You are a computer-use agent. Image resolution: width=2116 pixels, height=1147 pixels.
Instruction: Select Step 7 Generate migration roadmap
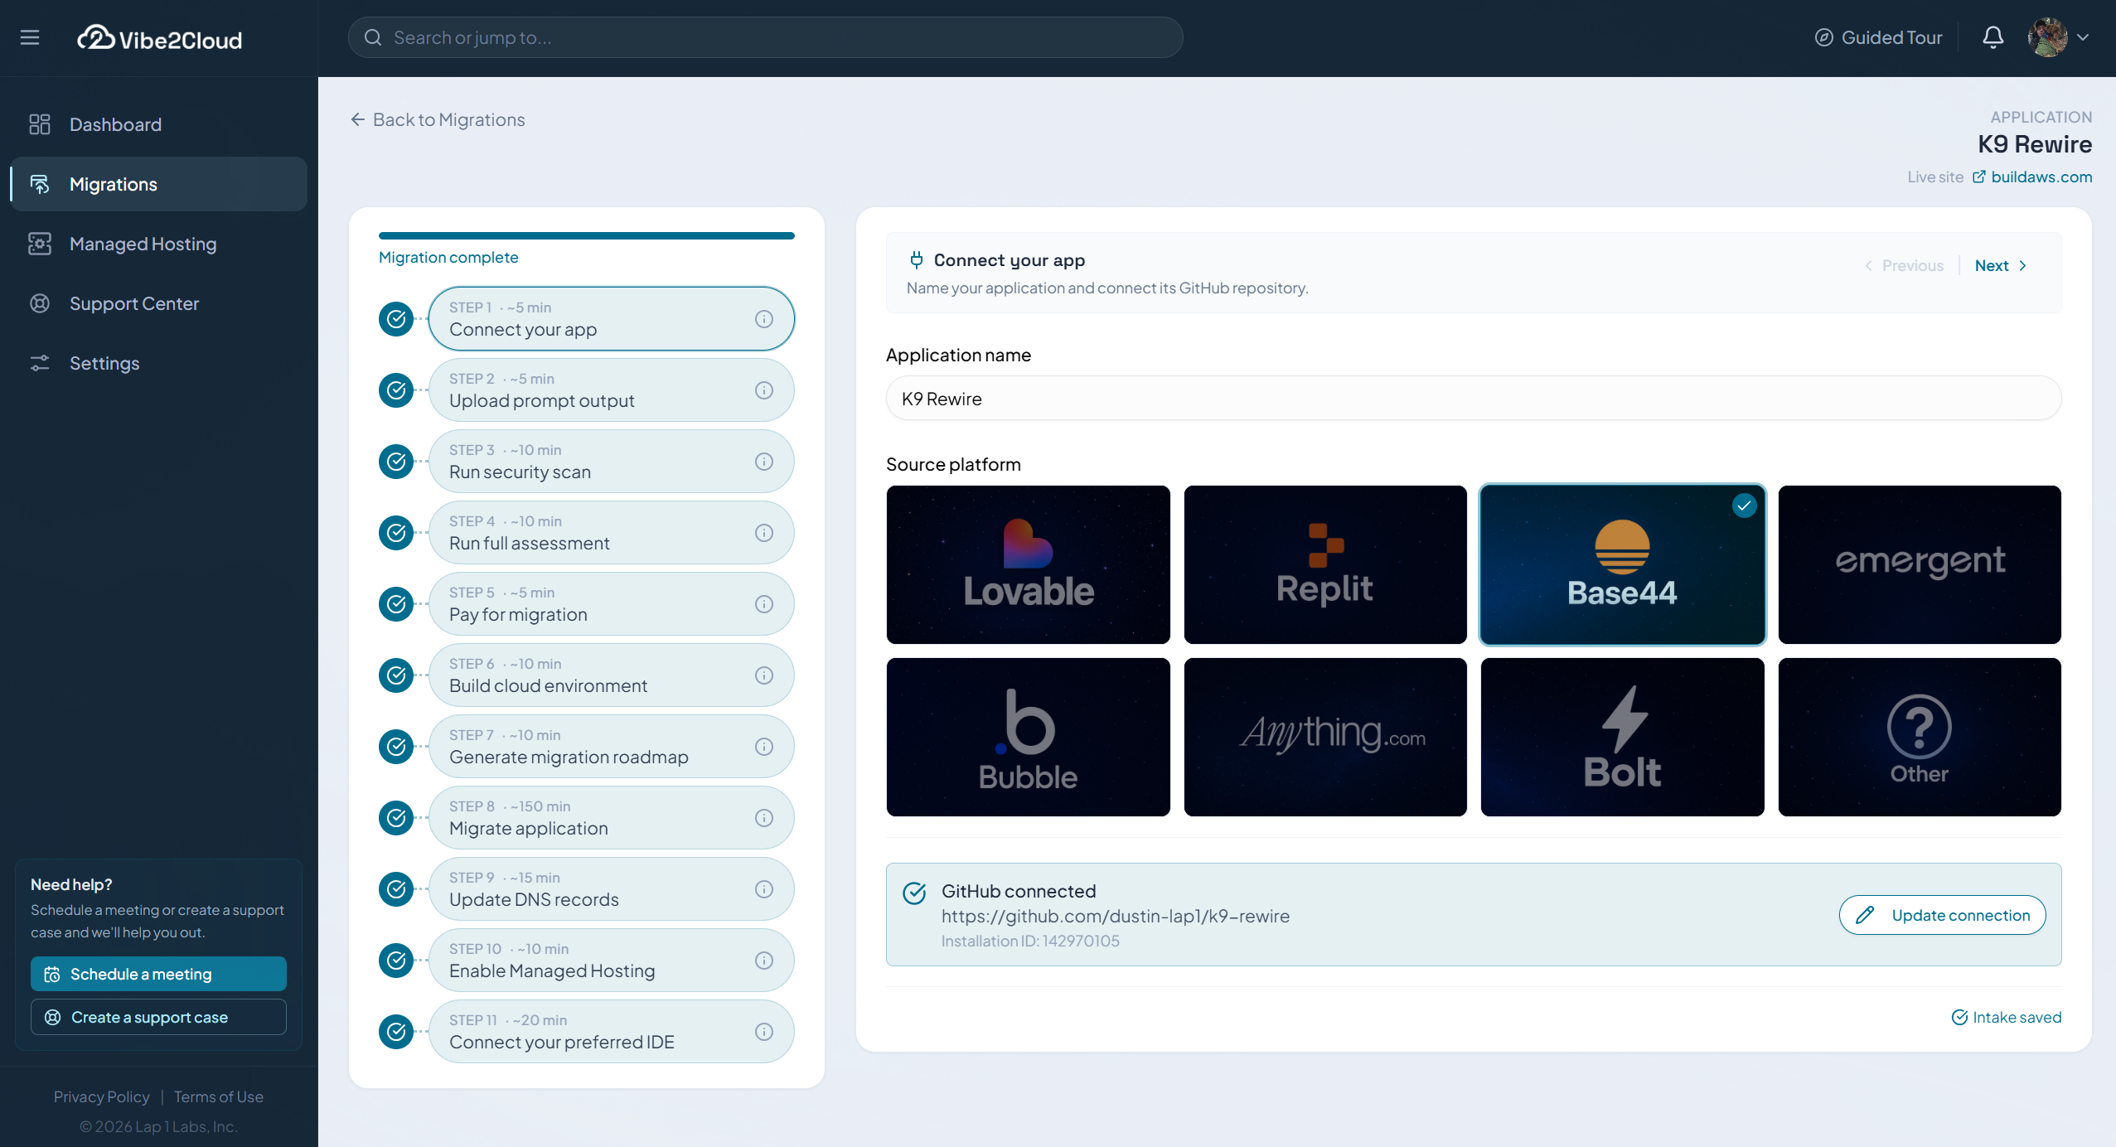point(611,747)
